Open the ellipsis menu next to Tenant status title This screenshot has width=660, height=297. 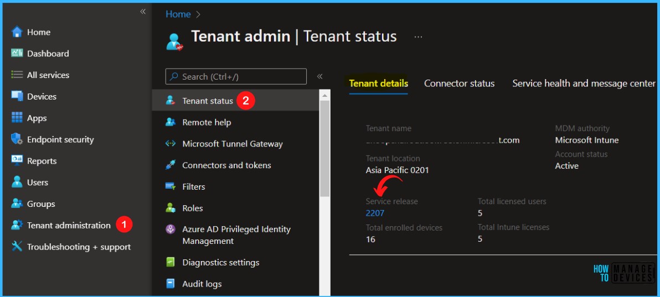(x=417, y=37)
